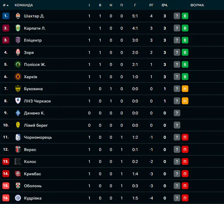Click the ОЧ. points column header
224x204 pixels.
165,5
